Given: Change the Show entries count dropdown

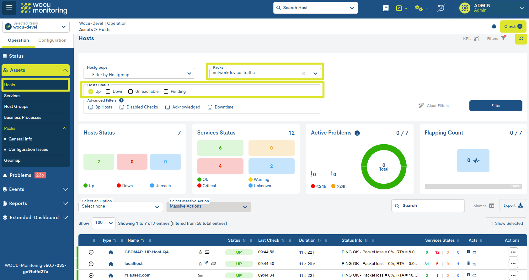Looking at the screenshot, I should click(x=103, y=223).
